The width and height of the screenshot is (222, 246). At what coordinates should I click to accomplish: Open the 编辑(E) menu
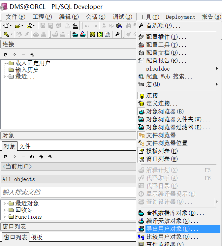pyautogui.click(x=69, y=17)
